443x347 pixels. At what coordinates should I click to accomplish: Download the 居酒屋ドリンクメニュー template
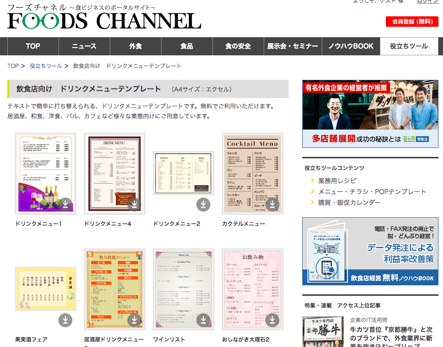tap(134, 320)
